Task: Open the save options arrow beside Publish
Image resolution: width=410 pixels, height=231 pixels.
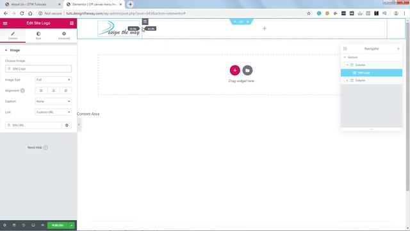Action: click(x=71, y=225)
